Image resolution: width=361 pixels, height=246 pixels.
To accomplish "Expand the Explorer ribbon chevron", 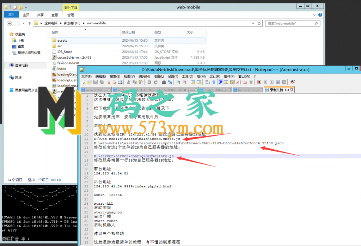I will point(314,15).
